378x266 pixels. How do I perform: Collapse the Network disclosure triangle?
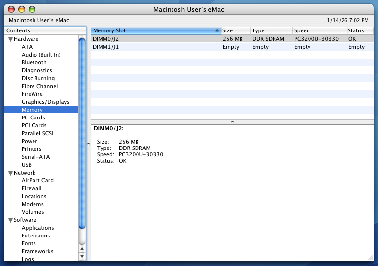click(x=10, y=173)
